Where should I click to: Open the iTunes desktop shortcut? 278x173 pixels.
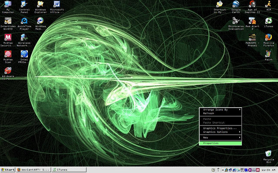tap(268, 21)
